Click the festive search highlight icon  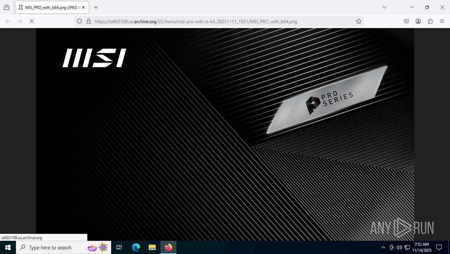pyautogui.click(x=98, y=247)
